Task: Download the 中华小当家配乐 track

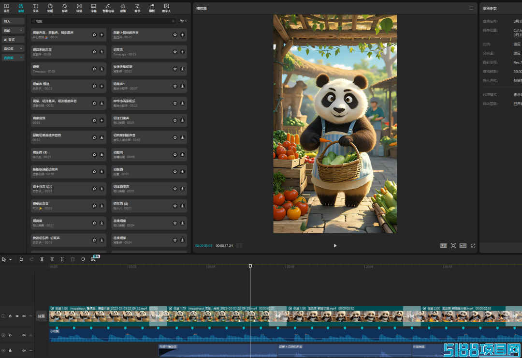Action: (182, 104)
